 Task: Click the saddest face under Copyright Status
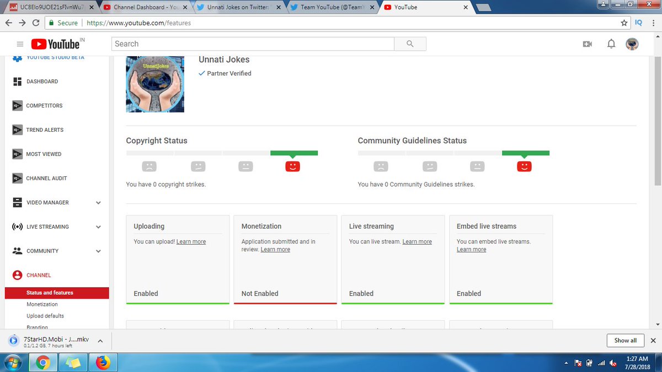[x=149, y=166]
